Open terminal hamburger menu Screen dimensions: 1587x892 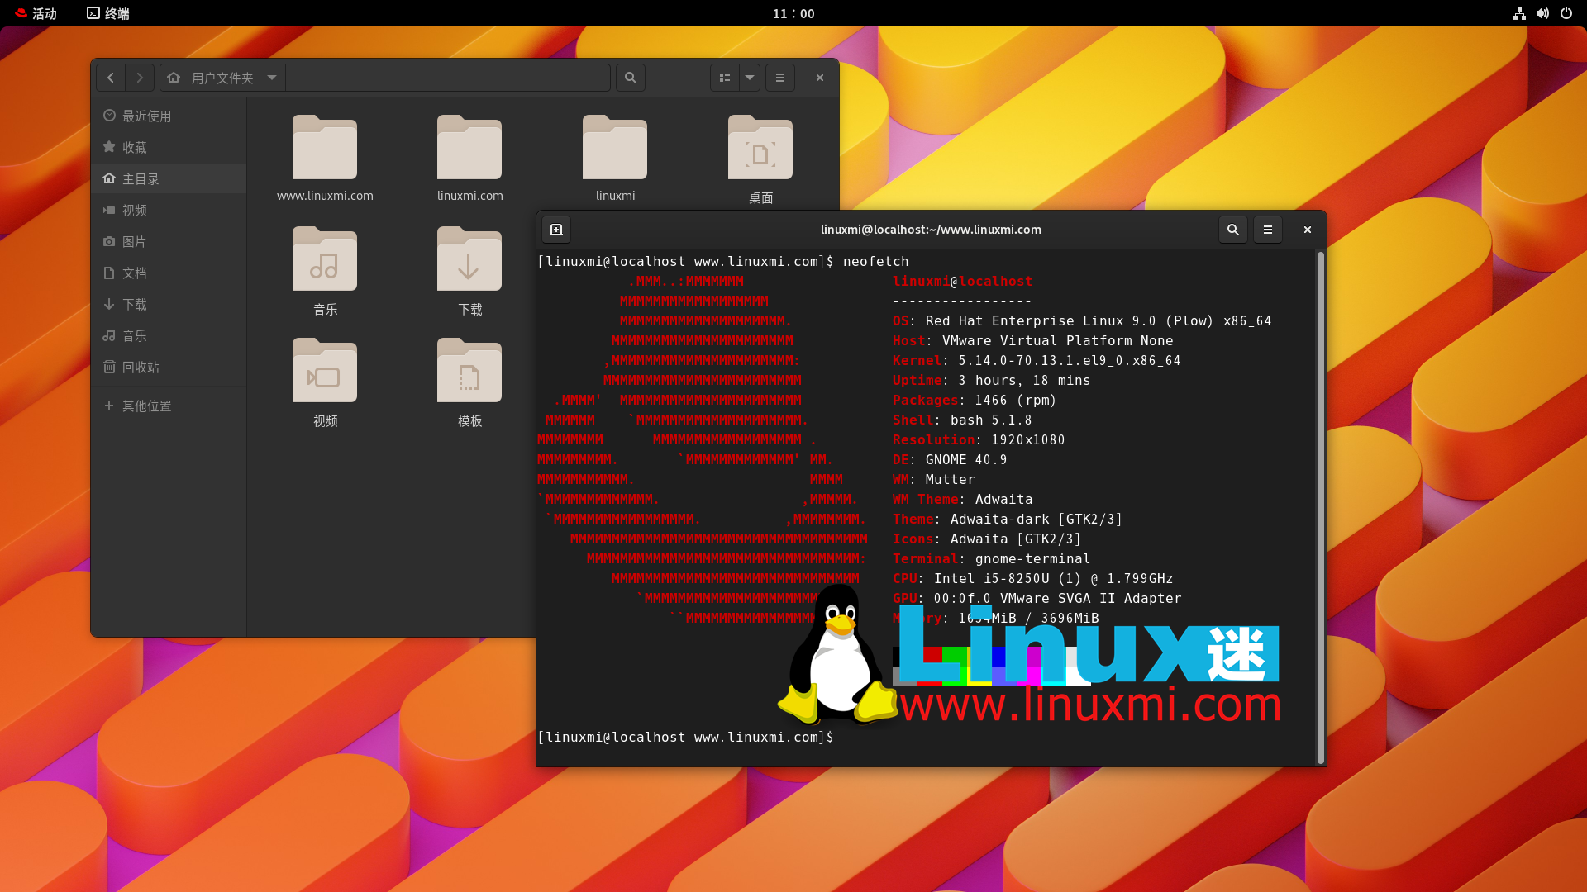1268,230
